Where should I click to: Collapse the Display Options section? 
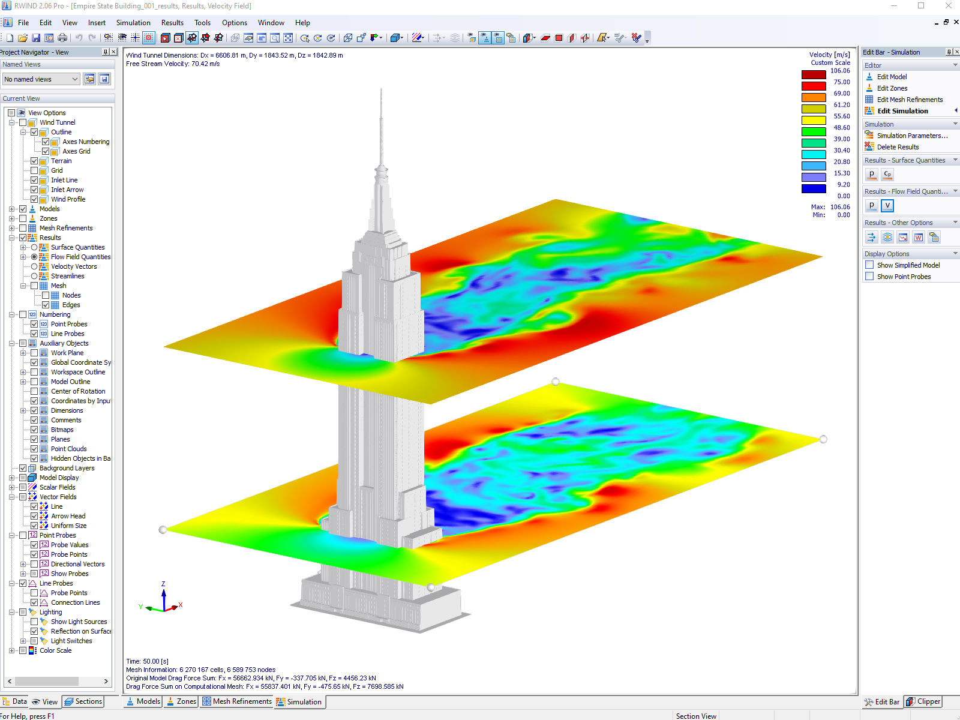[x=955, y=254]
